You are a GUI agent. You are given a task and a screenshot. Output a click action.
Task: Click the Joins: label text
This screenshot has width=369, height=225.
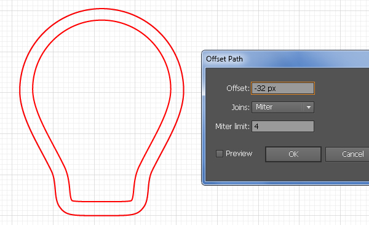(x=240, y=108)
